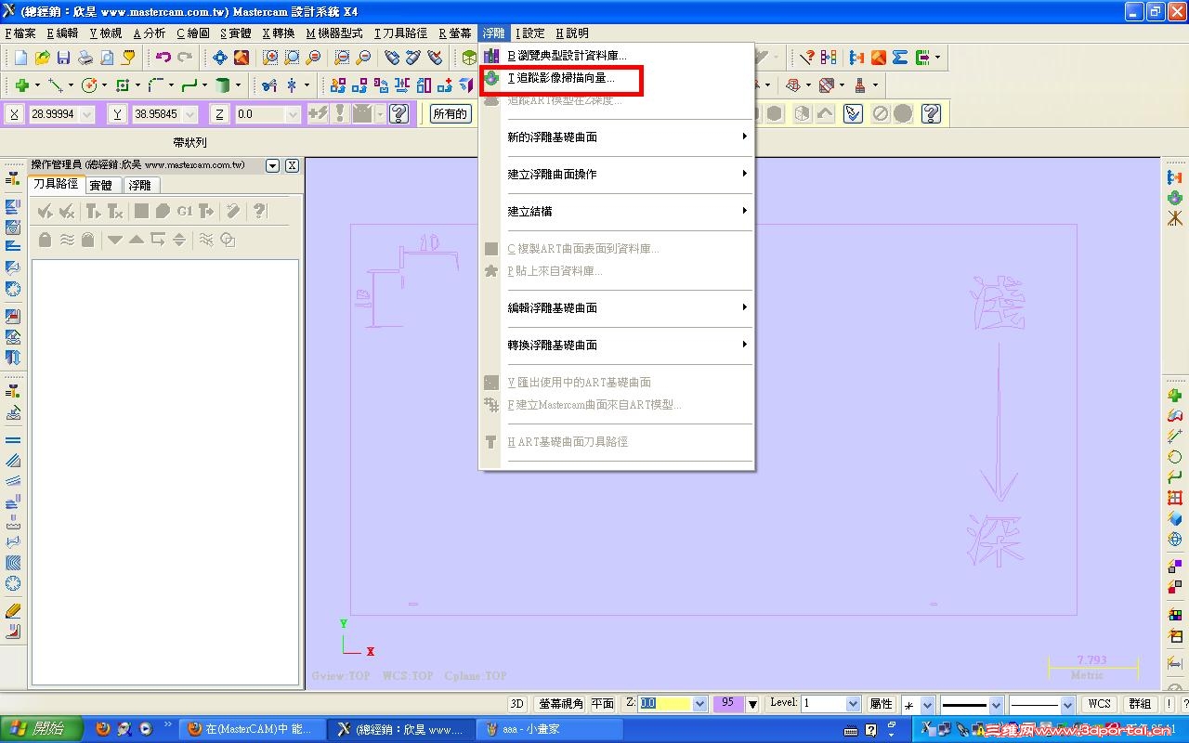
Task: Click the status bar Z depth input field
Action: (x=665, y=704)
